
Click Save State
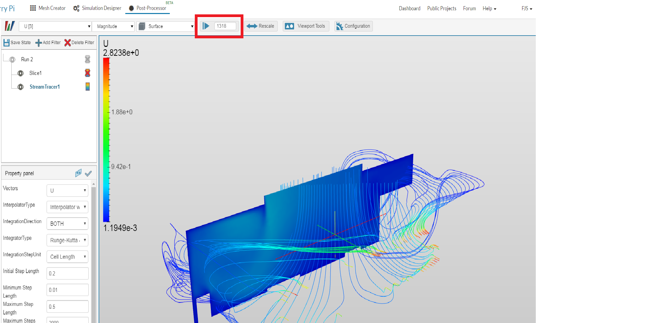[x=17, y=42]
